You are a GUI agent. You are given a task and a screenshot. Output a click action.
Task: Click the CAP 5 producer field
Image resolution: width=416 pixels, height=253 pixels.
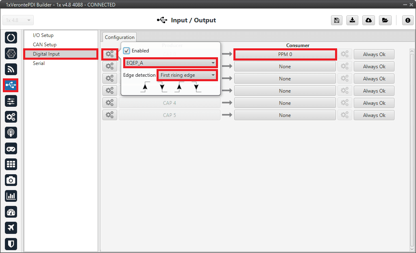(169, 115)
